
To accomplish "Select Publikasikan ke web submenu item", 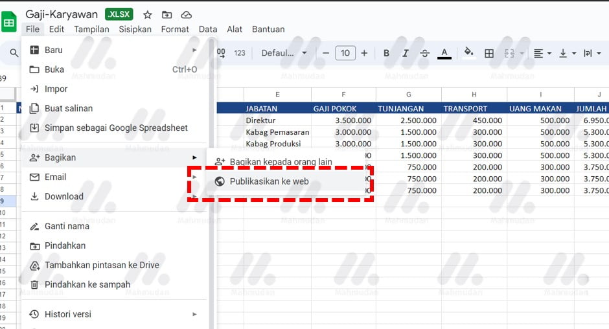I will [269, 181].
